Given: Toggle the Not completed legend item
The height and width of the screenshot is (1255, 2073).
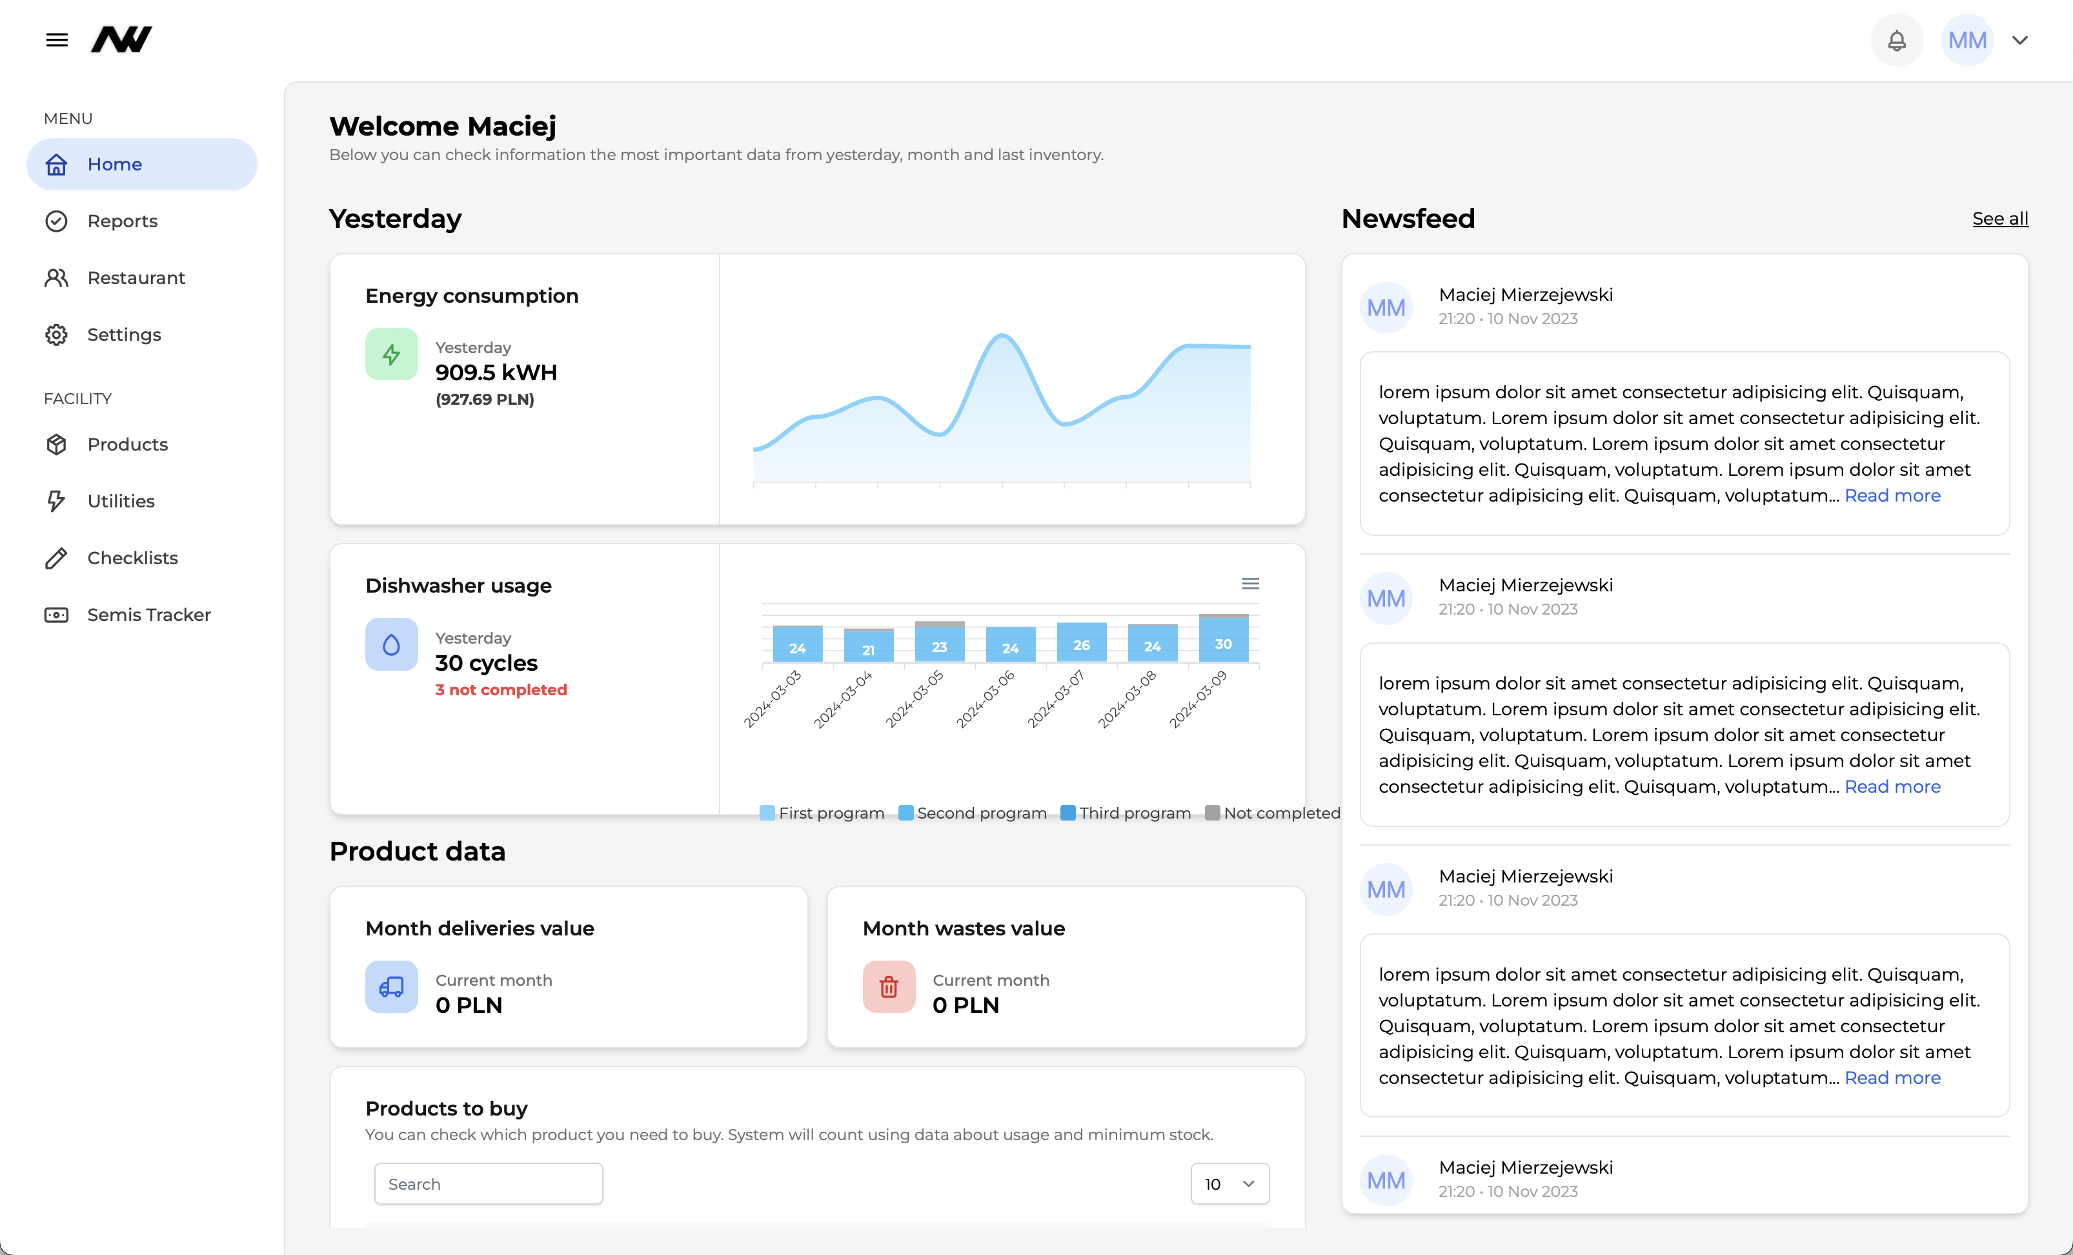Looking at the screenshot, I should tap(1272, 813).
